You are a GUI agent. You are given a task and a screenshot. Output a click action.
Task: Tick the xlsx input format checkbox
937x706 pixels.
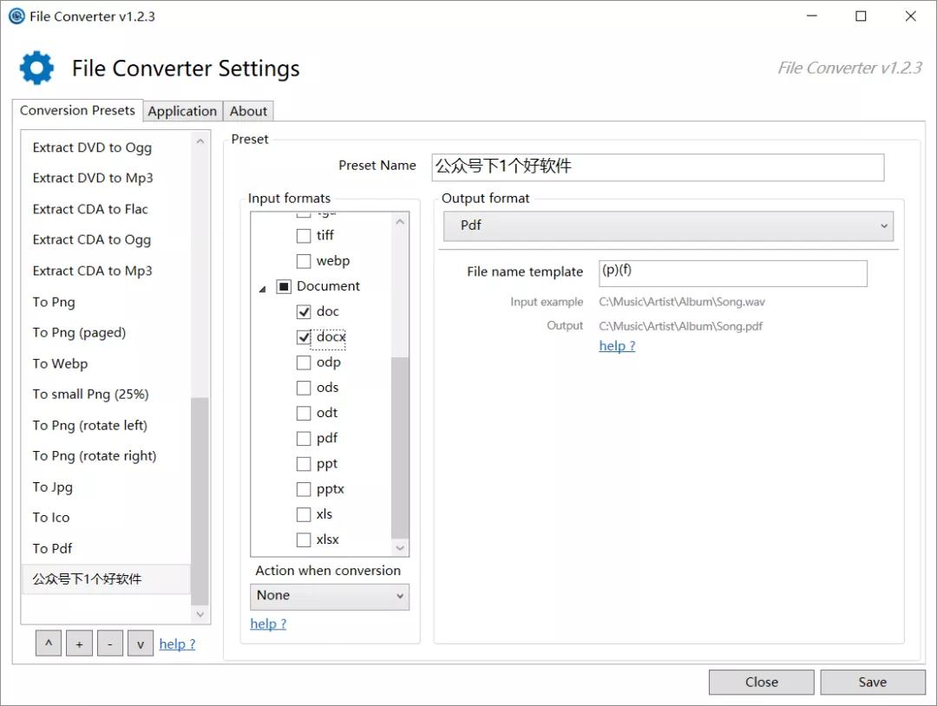[304, 539]
